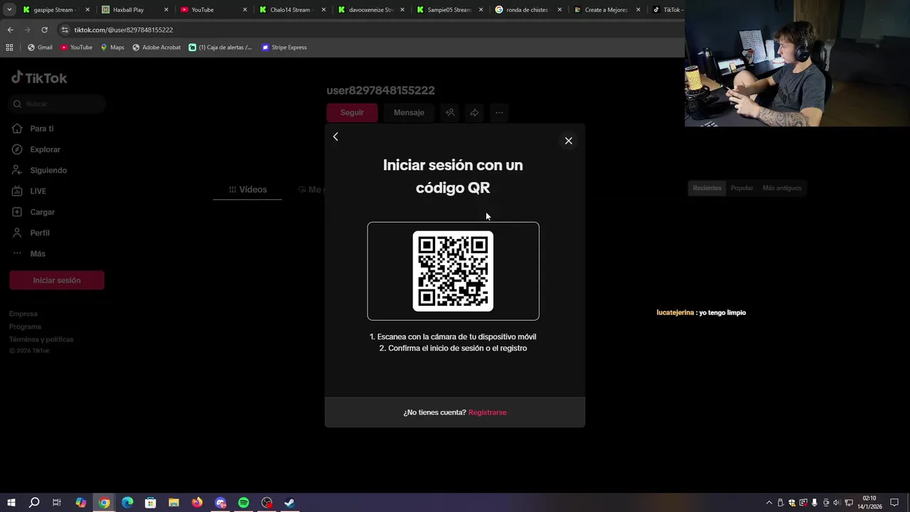Open Términos y políticas footer link
Viewport: 910px width, 512px height.
(41, 339)
